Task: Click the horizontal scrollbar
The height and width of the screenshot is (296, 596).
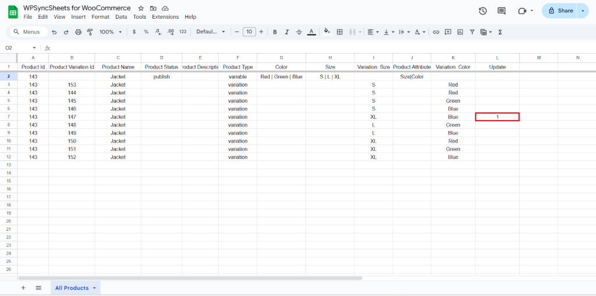Action: tap(190, 278)
